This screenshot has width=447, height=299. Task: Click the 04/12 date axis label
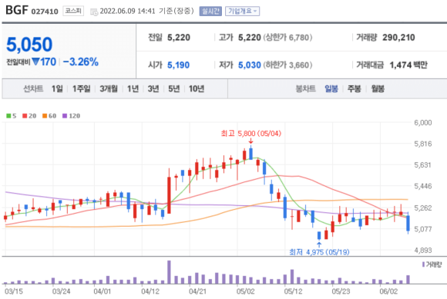(x=150, y=291)
